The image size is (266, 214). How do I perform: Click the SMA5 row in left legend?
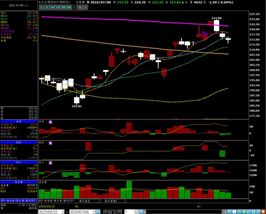click(19, 13)
